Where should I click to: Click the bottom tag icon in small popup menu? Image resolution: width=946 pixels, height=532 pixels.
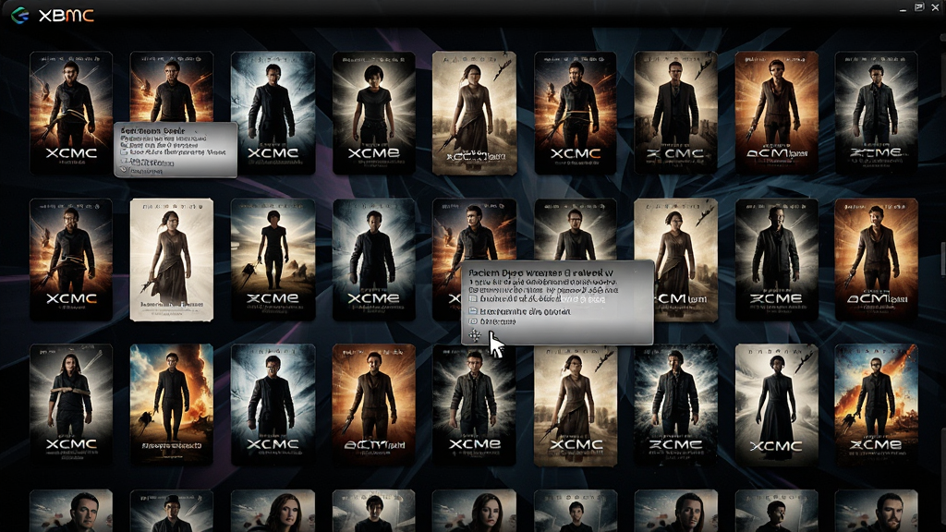(x=125, y=171)
